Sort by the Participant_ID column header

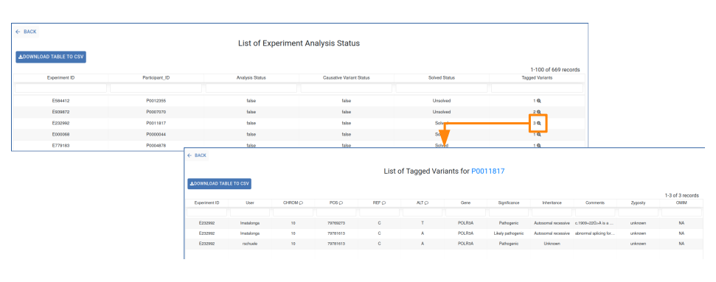click(156, 78)
